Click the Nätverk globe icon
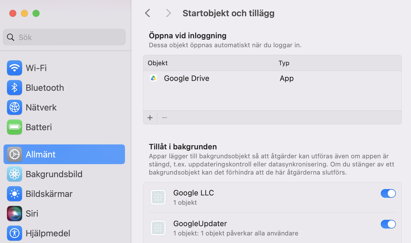The width and height of the screenshot is (411, 243). click(x=15, y=107)
